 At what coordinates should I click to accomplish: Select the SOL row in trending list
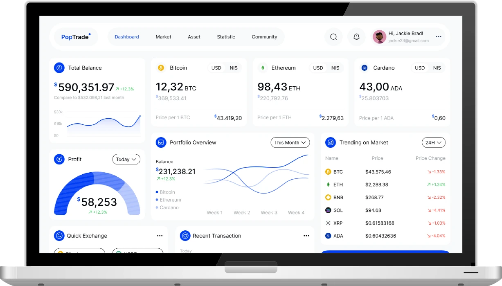tap(385, 210)
